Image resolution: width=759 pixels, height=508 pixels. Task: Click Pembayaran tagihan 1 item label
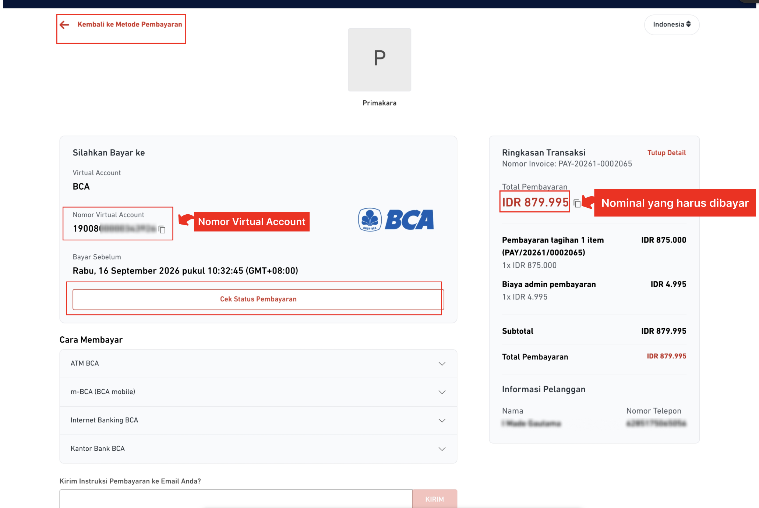(553, 240)
